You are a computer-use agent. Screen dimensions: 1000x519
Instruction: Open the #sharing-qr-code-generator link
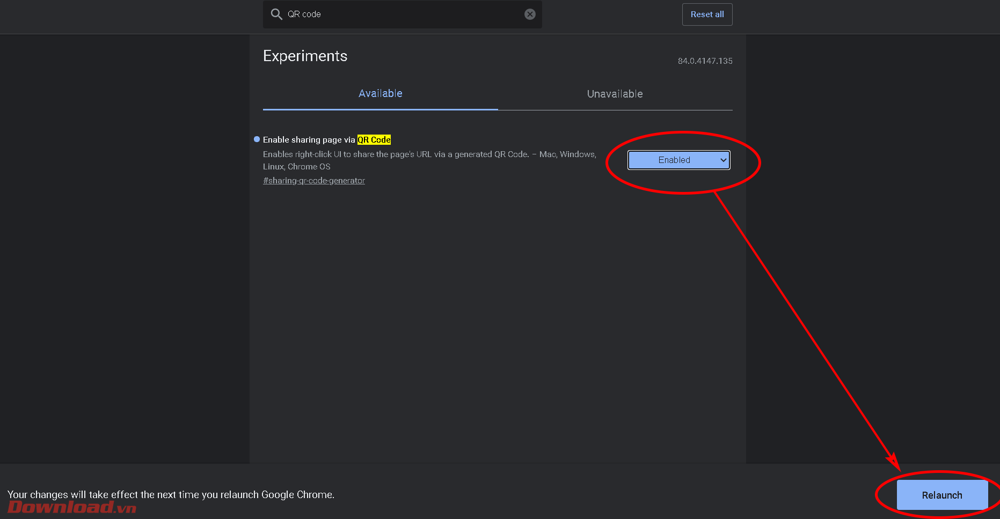pyautogui.click(x=314, y=181)
